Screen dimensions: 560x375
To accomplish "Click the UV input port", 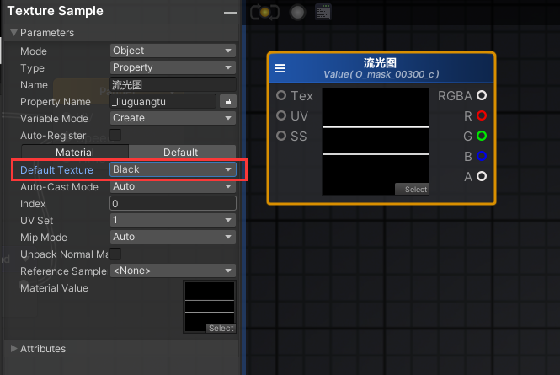I will (281, 115).
